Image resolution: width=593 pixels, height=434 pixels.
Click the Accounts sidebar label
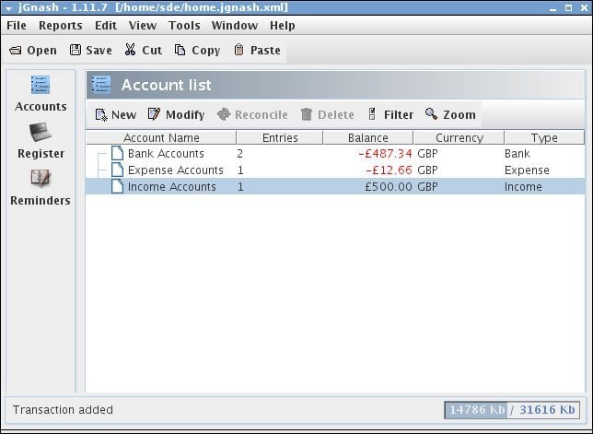click(41, 106)
